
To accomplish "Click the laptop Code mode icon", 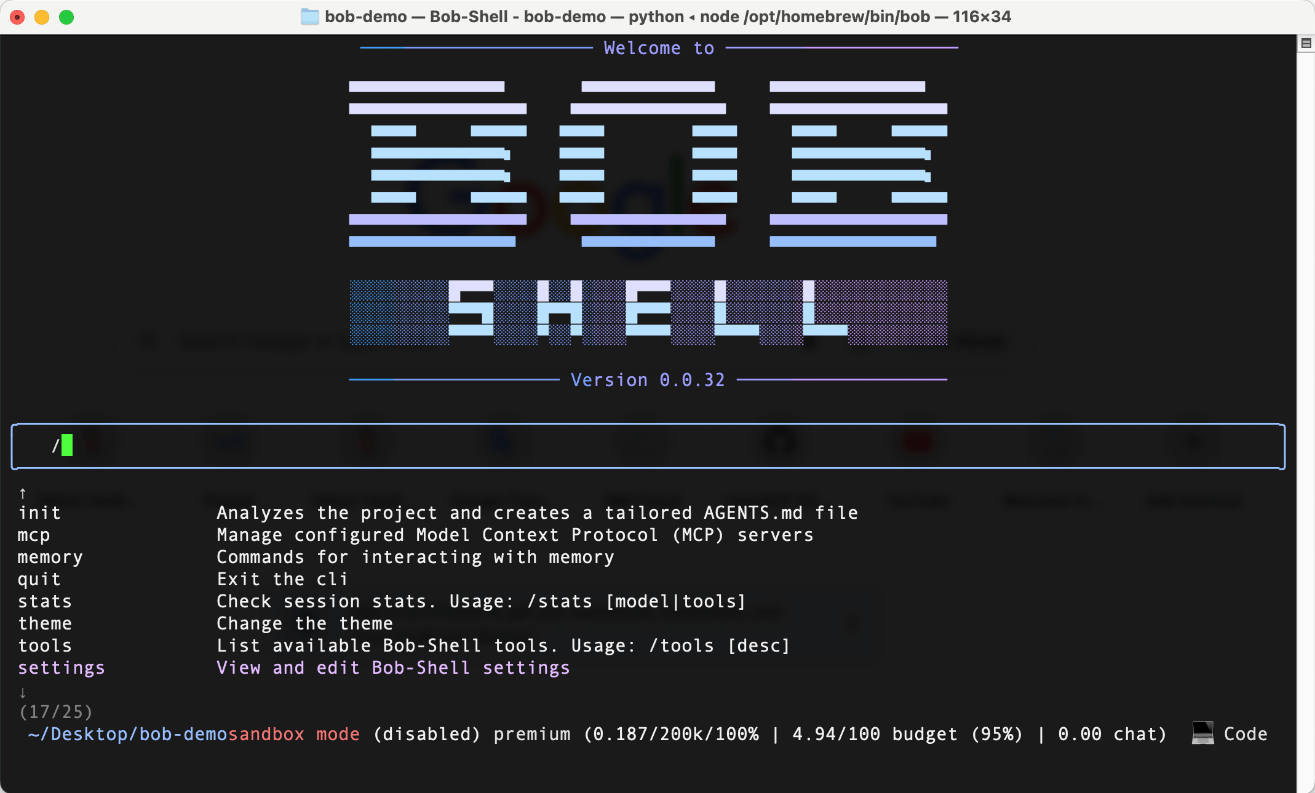I will (1202, 733).
